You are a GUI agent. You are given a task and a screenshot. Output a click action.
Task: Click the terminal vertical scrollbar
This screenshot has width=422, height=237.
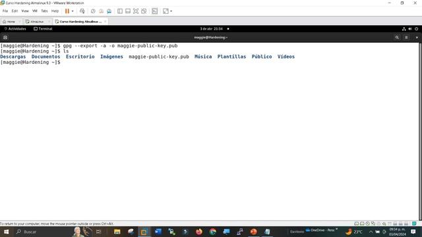coord(421,132)
